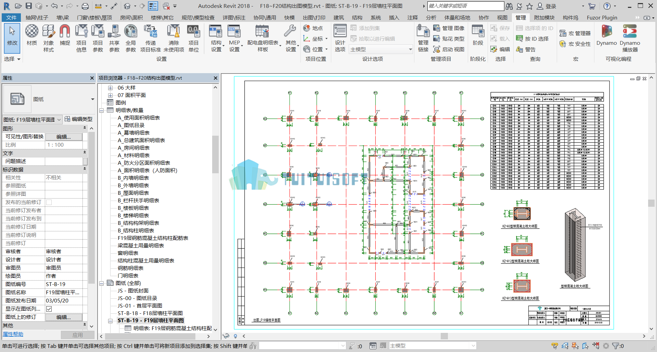The image size is (657, 352).
Task: Select ST-B-18 - F18层墙柱平面图 sheet
Action: (x=150, y=313)
